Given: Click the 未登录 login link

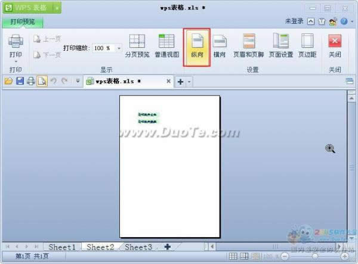Looking at the screenshot, I should point(294,21).
